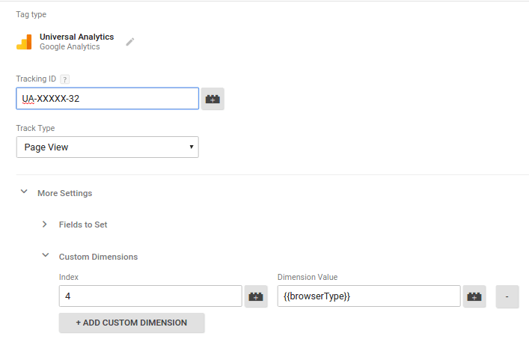Click the variable picker icon next to Tracking ID
This screenshot has height=354, width=529.
[x=212, y=99]
